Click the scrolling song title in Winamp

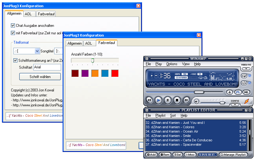pyautogui.click(x=193, y=84)
